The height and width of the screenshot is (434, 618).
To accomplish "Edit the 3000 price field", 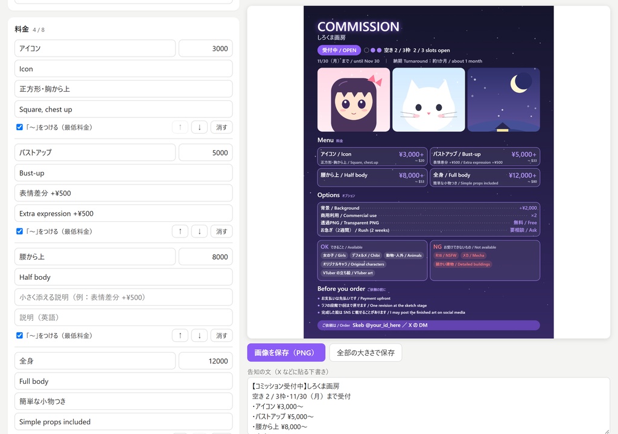I will click(x=206, y=48).
